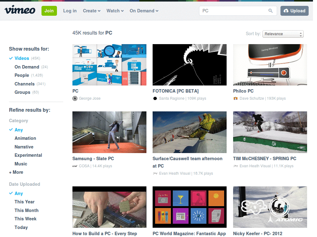
Task: Open PC World Magazine video title
Action: tap(189, 234)
